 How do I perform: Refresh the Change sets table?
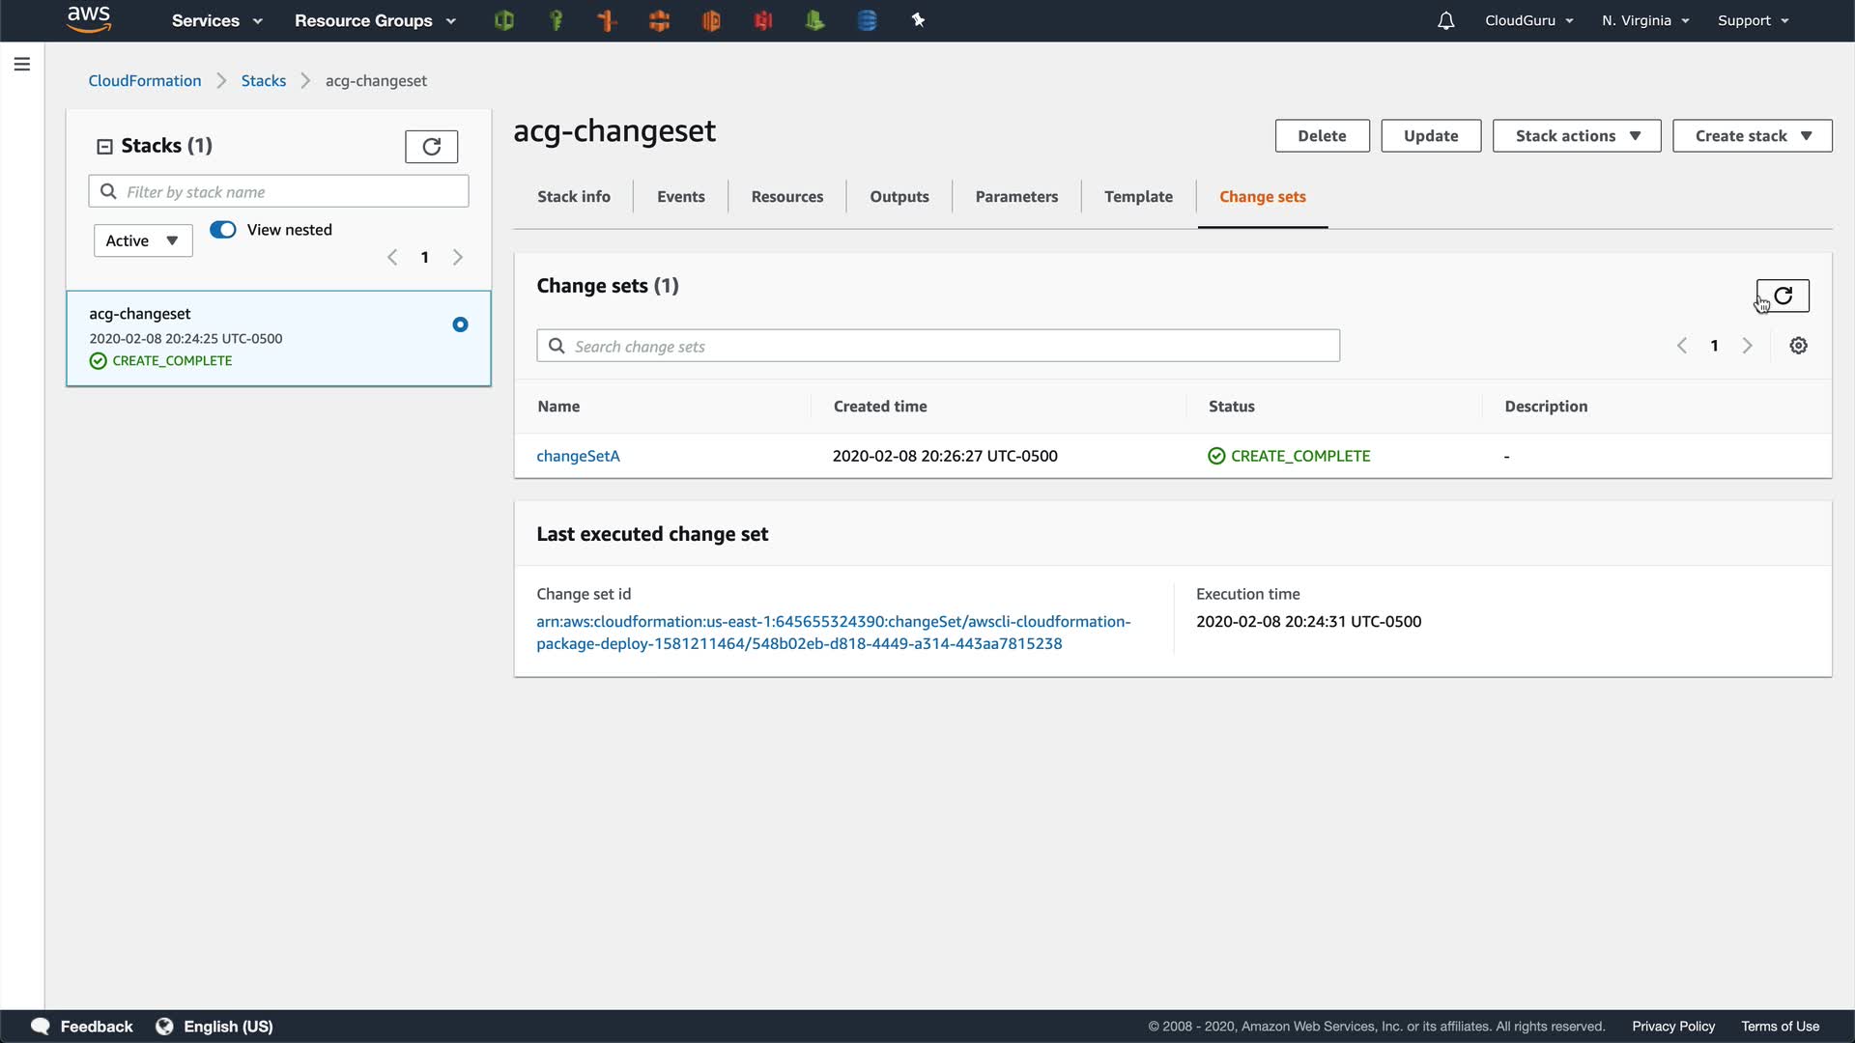point(1783,296)
